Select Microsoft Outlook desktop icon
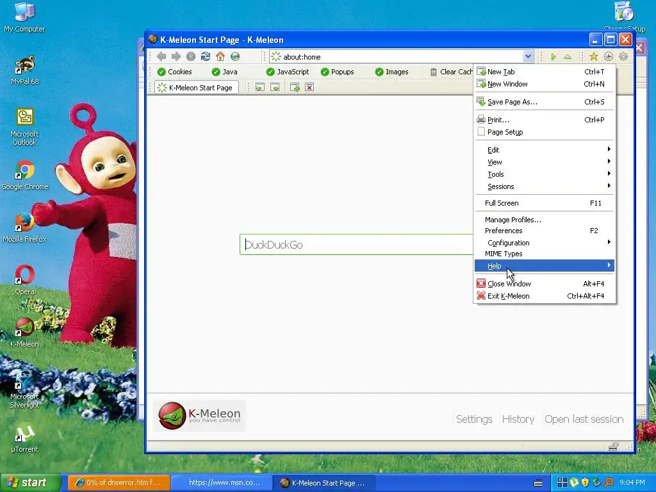Image resolution: width=656 pixels, height=492 pixels. click(x=24, y=127)
